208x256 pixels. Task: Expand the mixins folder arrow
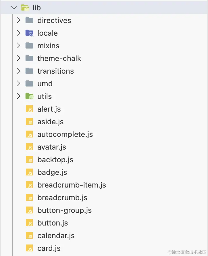point(19,46)
